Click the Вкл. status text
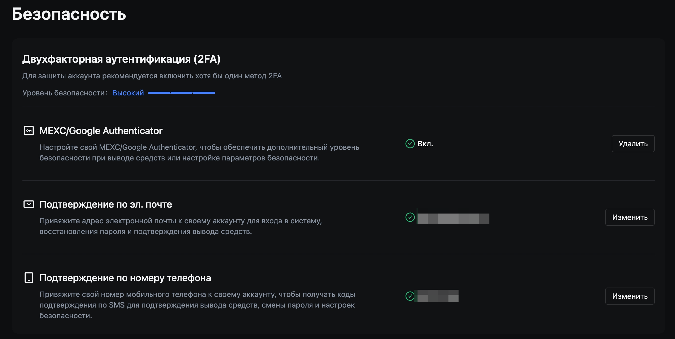The height and width of the screenshot is (339, 675). click(x=425, y=144)
